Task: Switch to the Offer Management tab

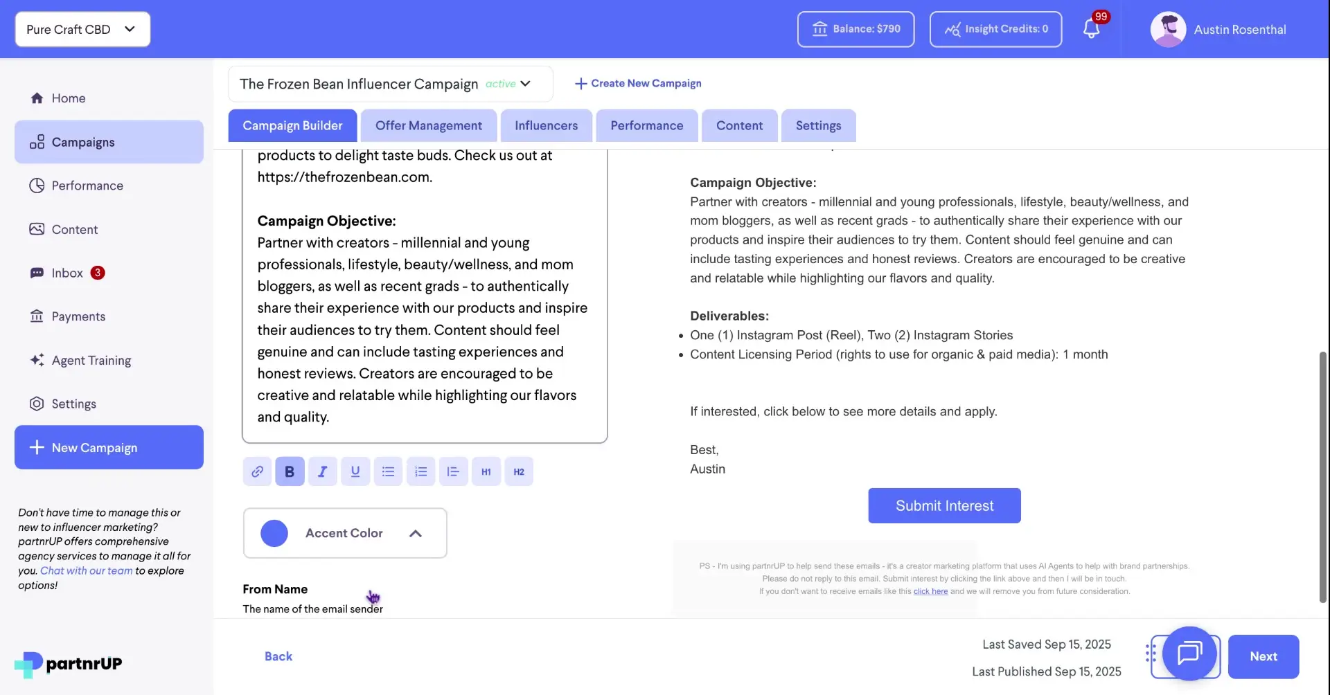Action: 428,125
